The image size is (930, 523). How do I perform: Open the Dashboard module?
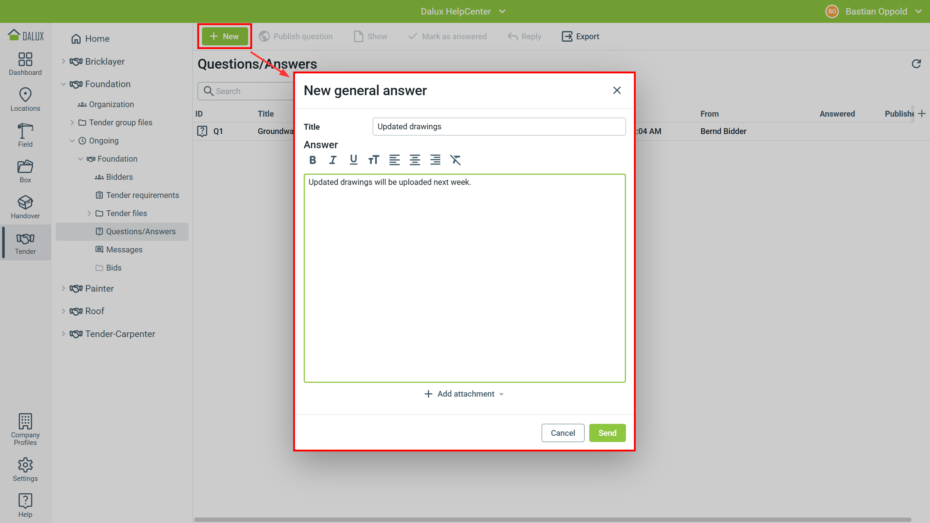pos(25,64)
